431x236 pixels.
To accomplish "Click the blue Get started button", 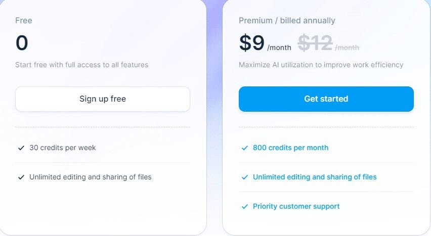I will 326,99.
